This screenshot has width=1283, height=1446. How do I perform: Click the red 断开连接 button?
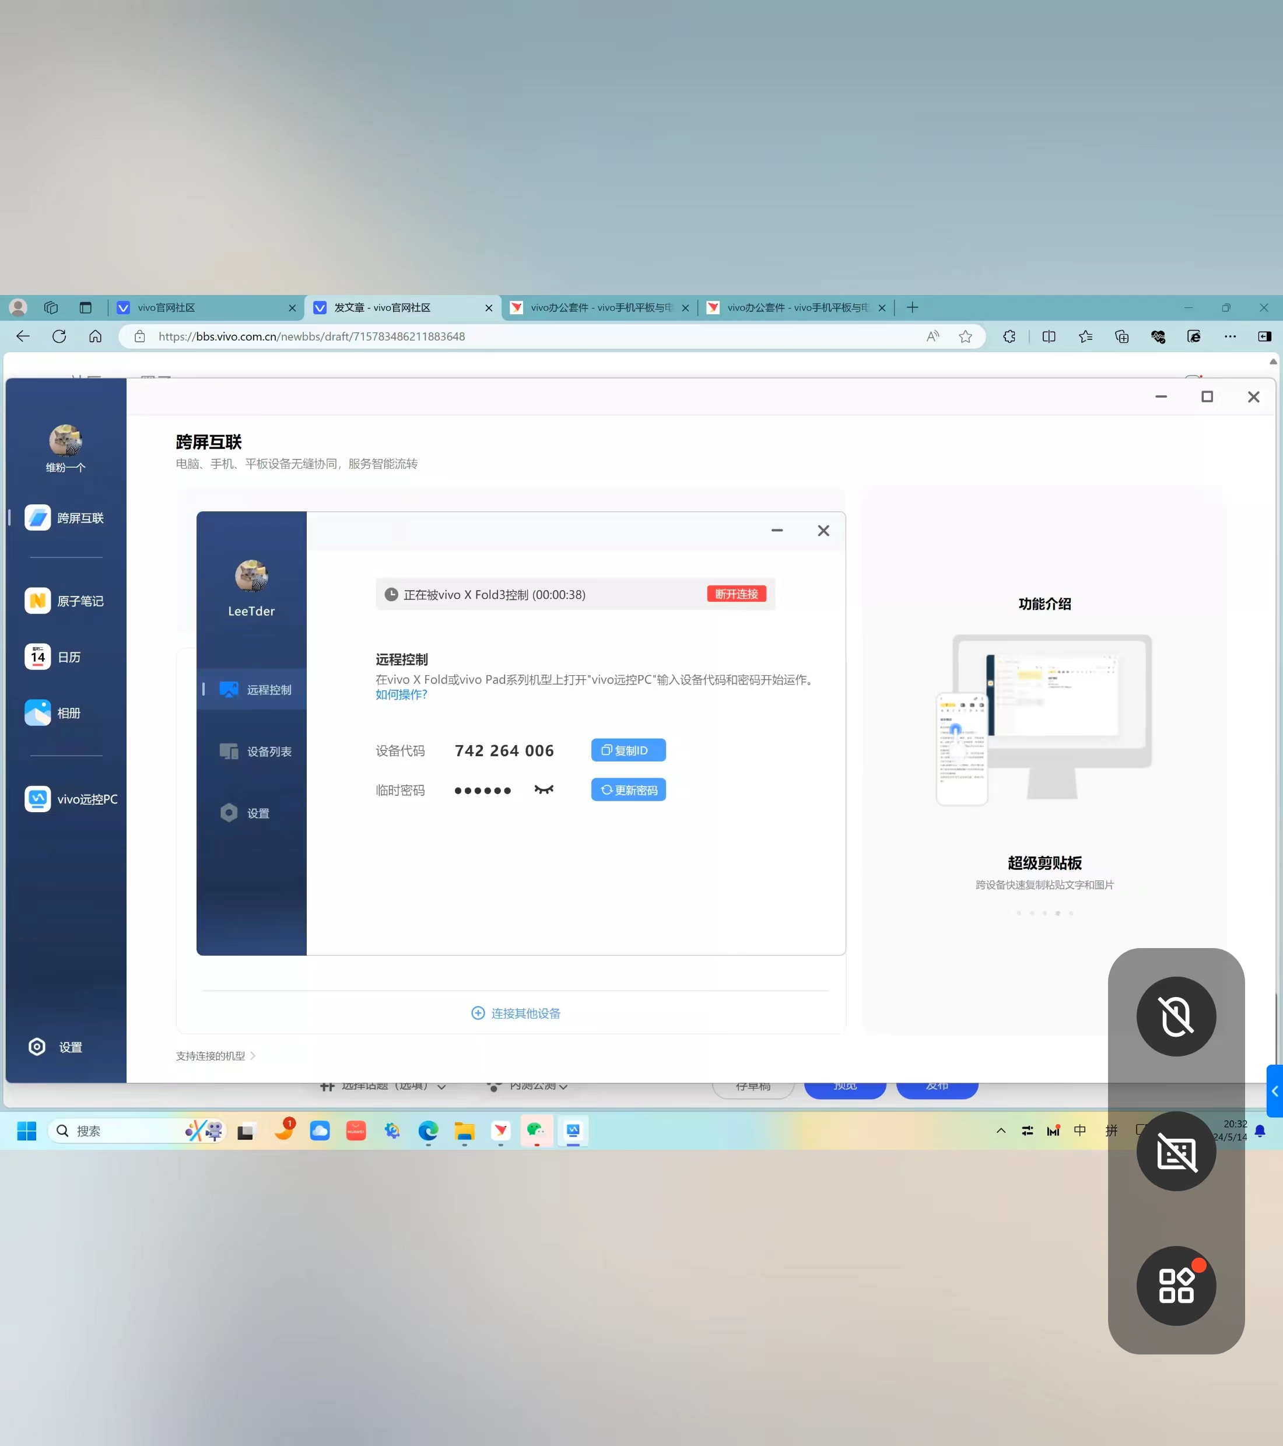tap(736, 594)
